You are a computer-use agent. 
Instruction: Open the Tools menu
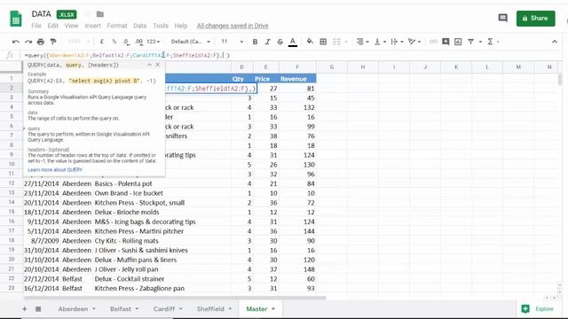point(161,26)
